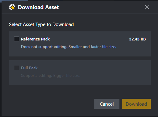Image resolution: width=158 pixels, height=117 pixels.
Task: Close the Download Asset dialog with the X
Action: click(147, 7)
